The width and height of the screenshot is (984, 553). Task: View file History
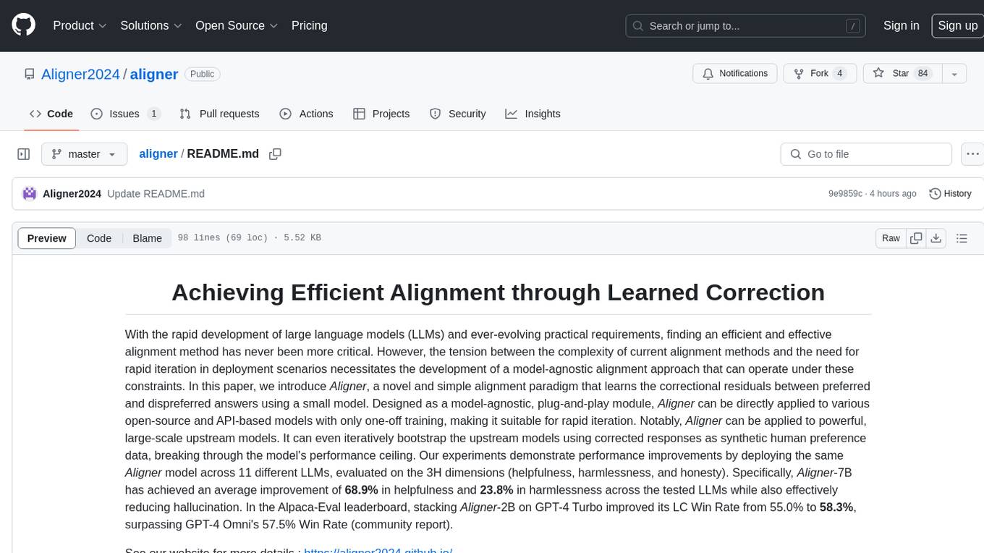pyautogui.click(x=950, y=193)
